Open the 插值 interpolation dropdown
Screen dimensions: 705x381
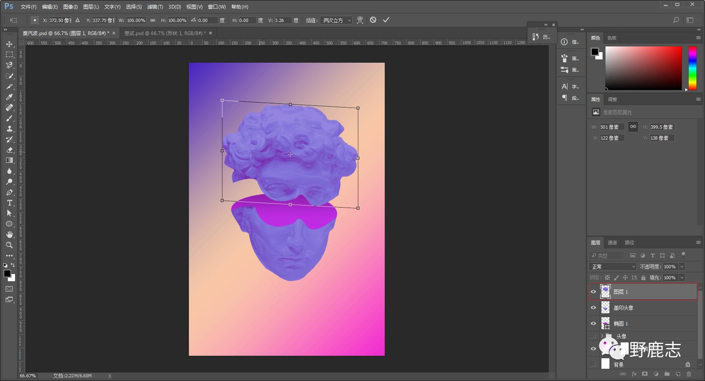click(x=337, y=20)
